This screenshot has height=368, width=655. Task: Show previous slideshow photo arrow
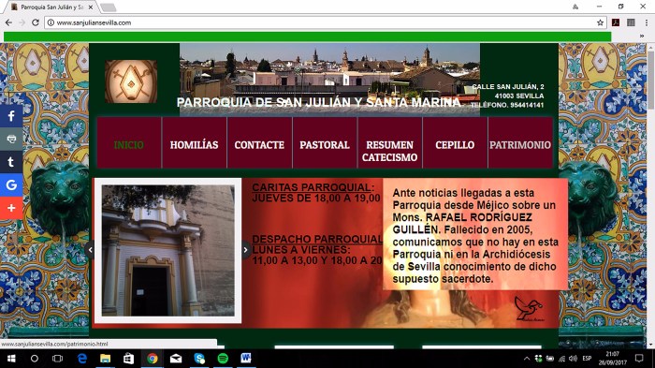[x=90, y=250]
